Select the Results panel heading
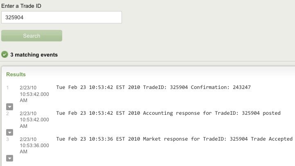The width and height of the screenshot is (295, 166). tap(16, 75)
